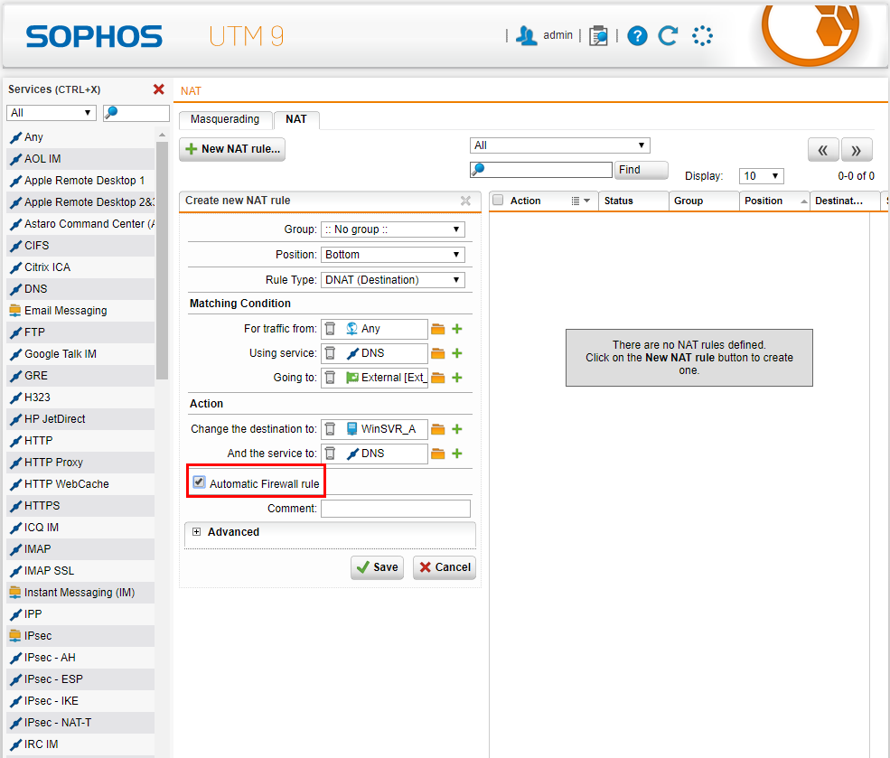Go to previous page of NAT rules
890x758 pixels.
[x=823, y=150]
